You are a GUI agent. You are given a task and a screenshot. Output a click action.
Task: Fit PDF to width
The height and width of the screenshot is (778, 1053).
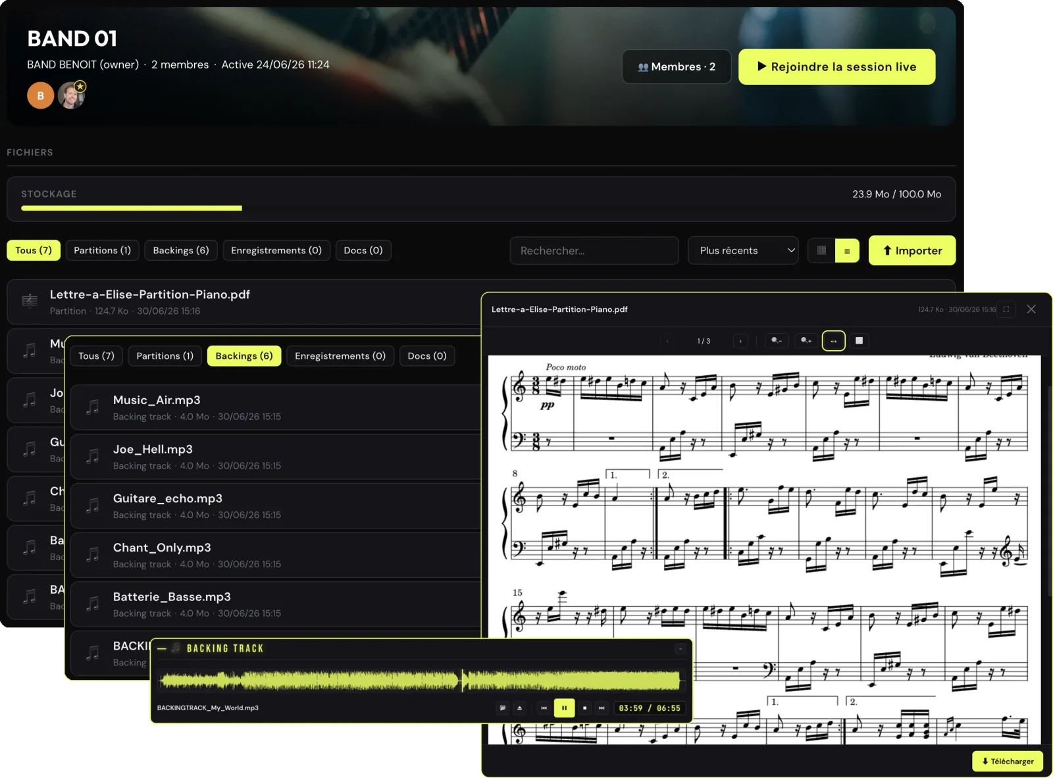click(834, 341)
